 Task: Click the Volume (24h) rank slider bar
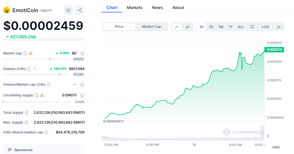[x=36, y=74]
